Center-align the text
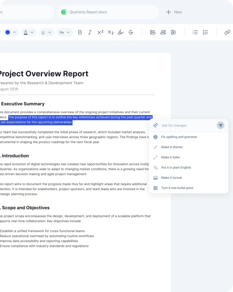 tap(173, 32)
